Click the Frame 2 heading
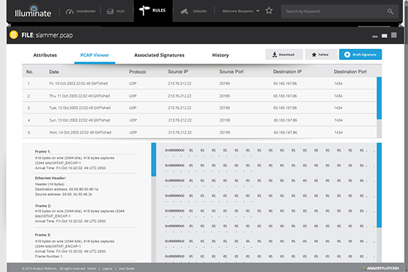 point(43,205)
